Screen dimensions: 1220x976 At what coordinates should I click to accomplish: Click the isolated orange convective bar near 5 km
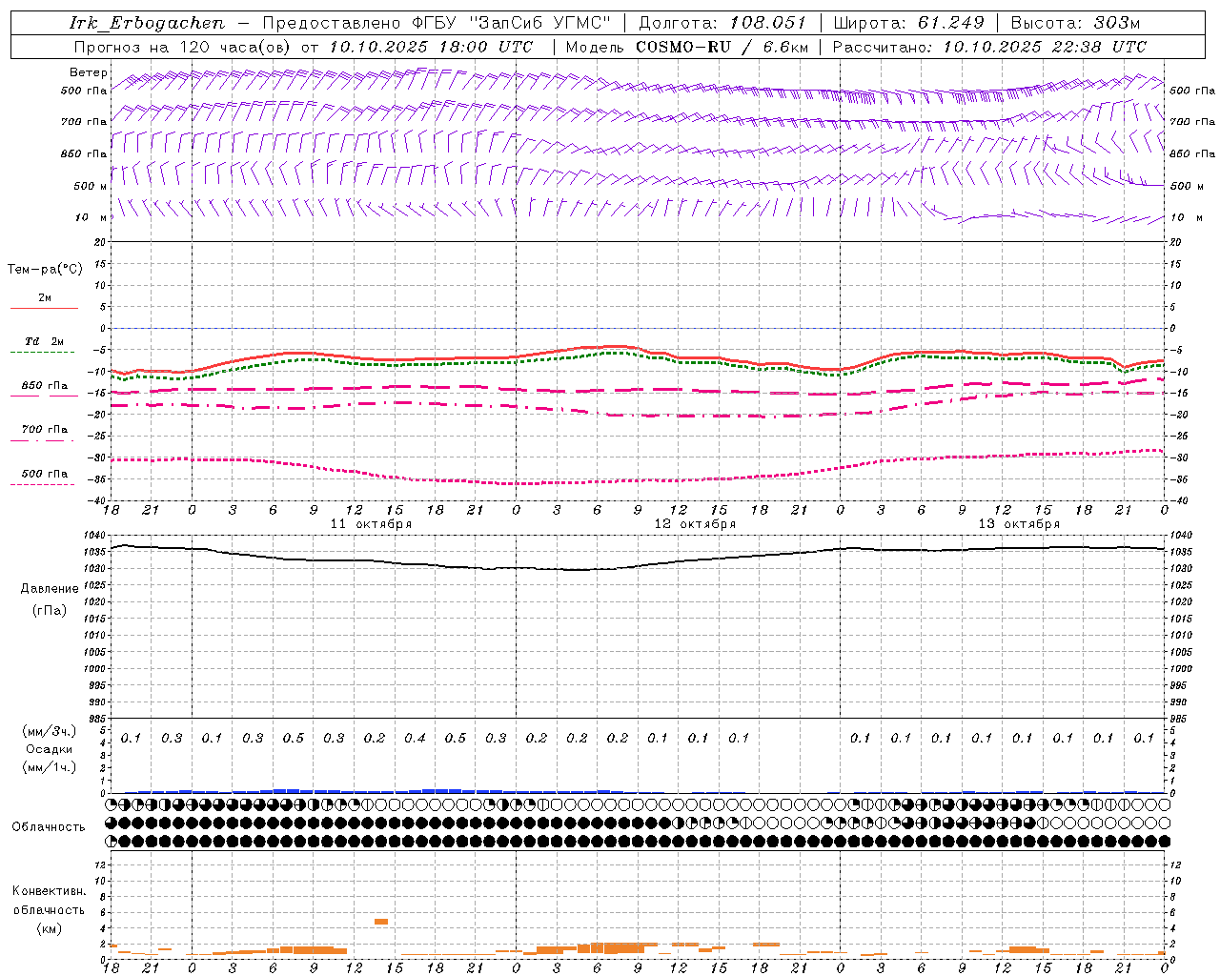coord(381,921)
